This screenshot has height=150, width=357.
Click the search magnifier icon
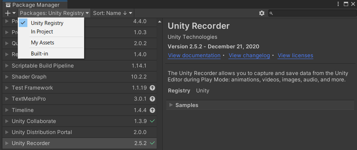point(271,13)
